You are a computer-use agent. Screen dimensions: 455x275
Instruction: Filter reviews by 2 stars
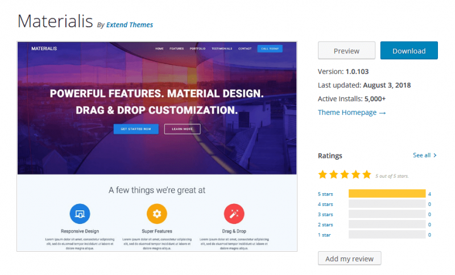325,224
